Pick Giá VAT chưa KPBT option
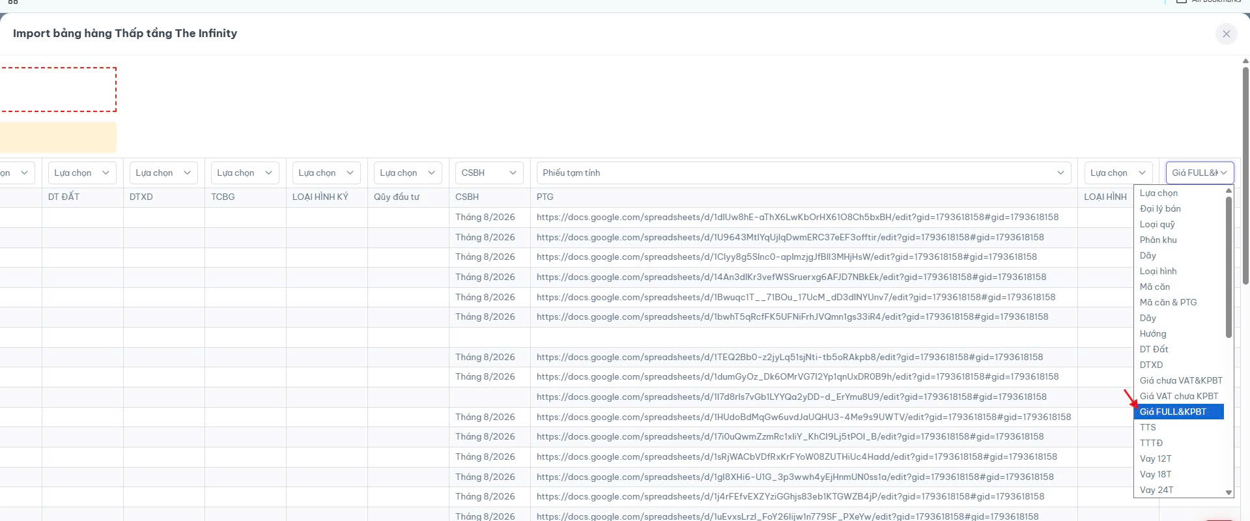 pos(1179,396)
